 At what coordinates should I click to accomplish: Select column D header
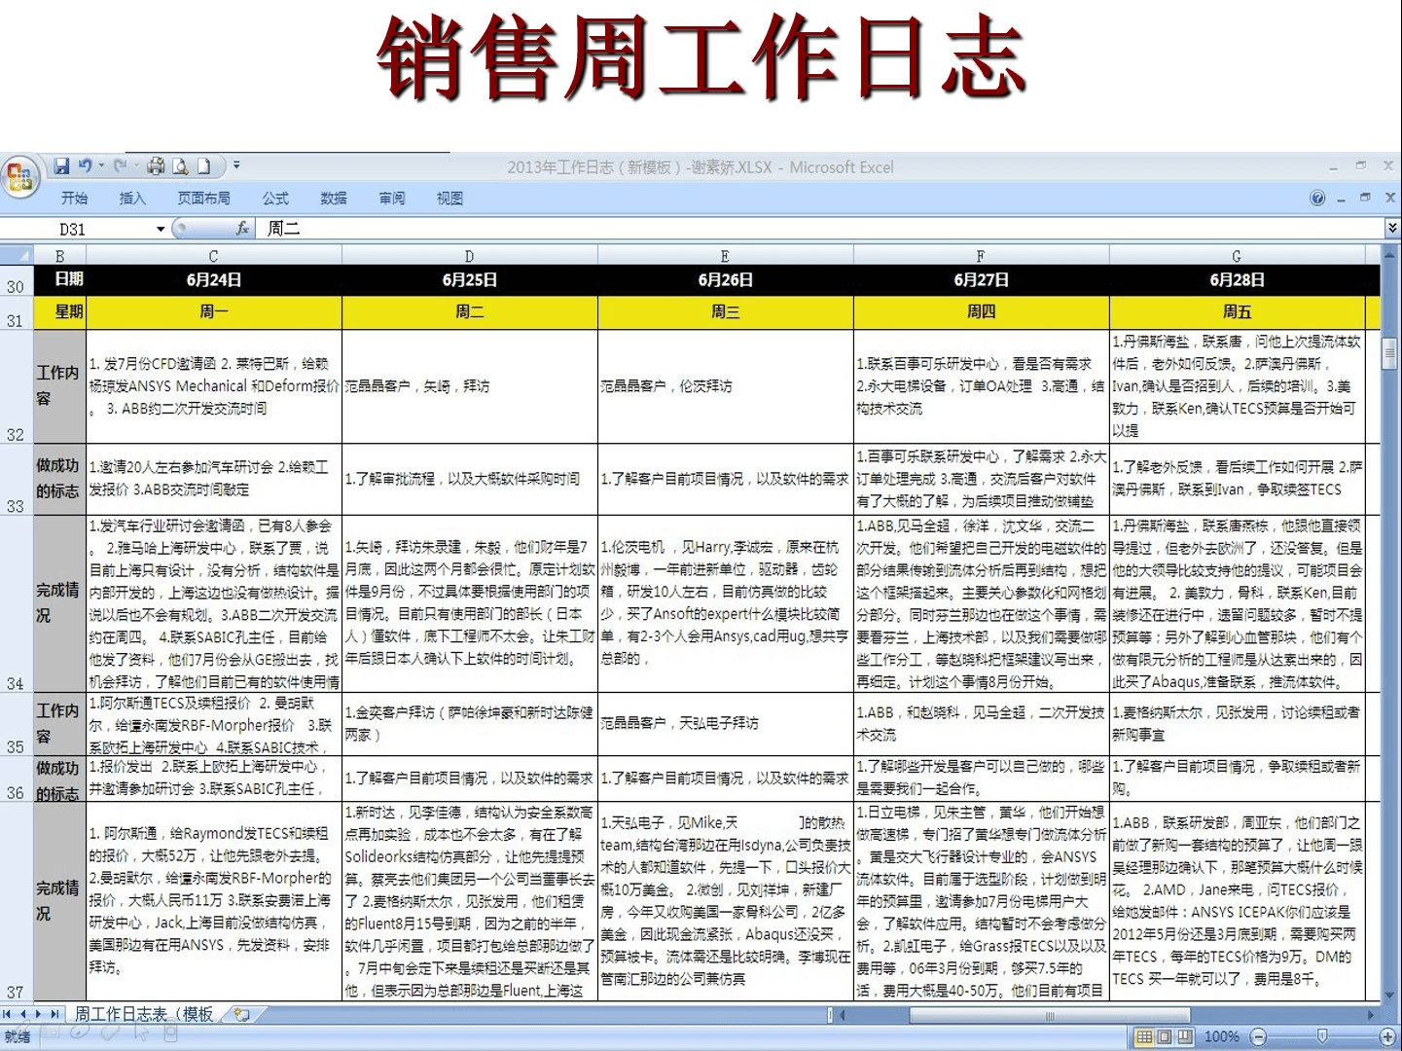click(x=470, y=256)
